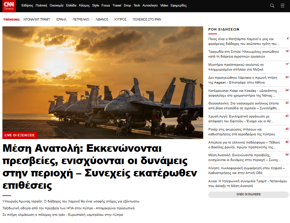290x223 pixels.
Task: Click trending topic ΝΤΟΝΑΛΝΤ ΤΡΑΜΠ
Action: click(36, 20)
